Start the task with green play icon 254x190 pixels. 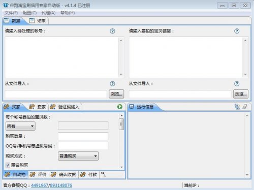tap(120, 107)
